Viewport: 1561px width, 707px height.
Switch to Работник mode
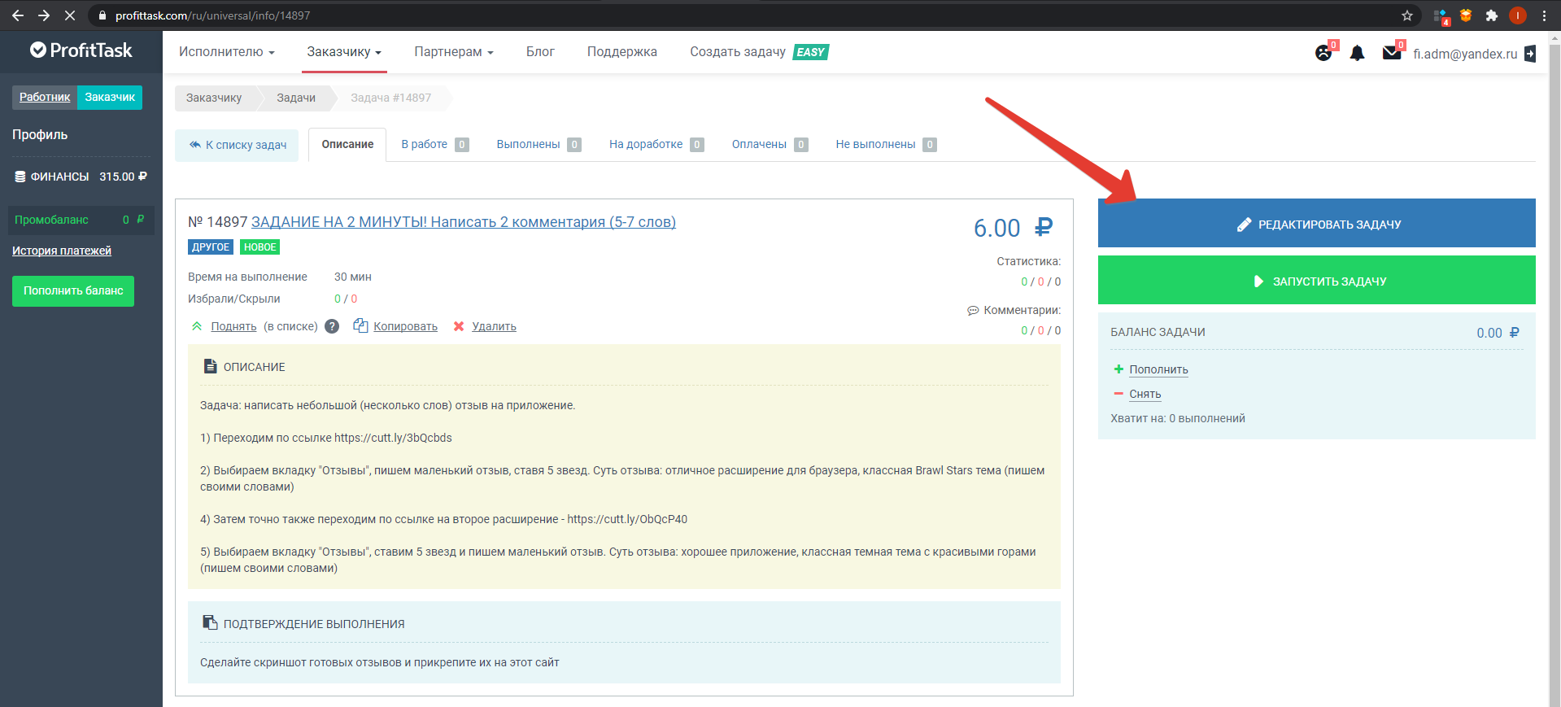(x=45, y=97)
